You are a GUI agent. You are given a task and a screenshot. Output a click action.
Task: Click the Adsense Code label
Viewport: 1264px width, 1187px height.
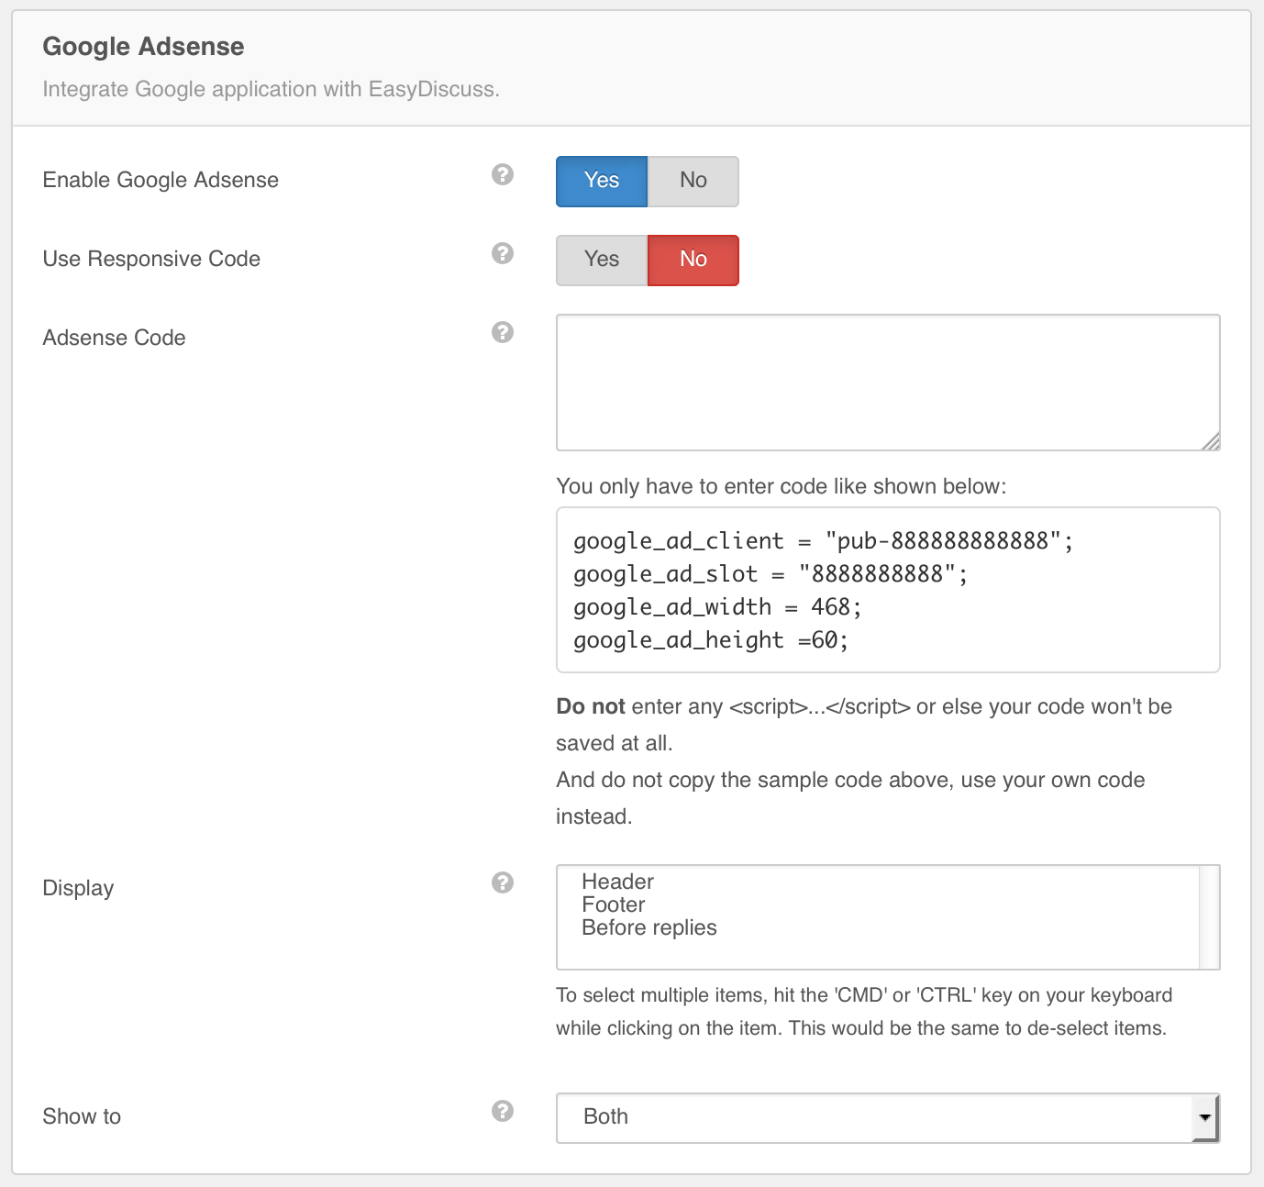tap(114, 338)
